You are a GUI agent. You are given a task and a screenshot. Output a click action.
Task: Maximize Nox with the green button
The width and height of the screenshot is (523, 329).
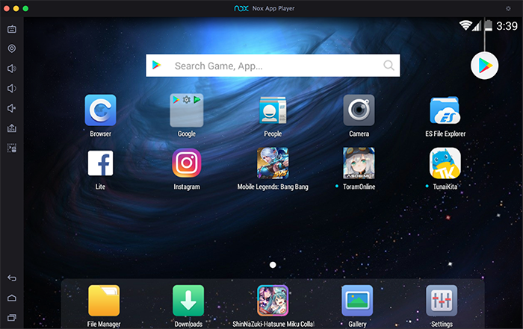coord(25,9)
